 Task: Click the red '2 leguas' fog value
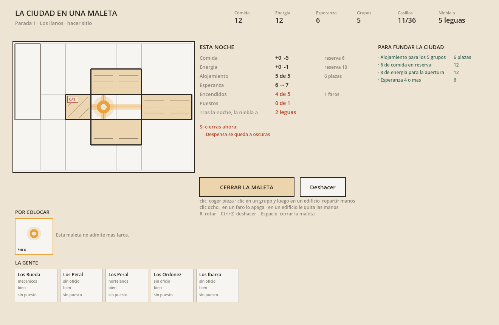pos(285,112)
